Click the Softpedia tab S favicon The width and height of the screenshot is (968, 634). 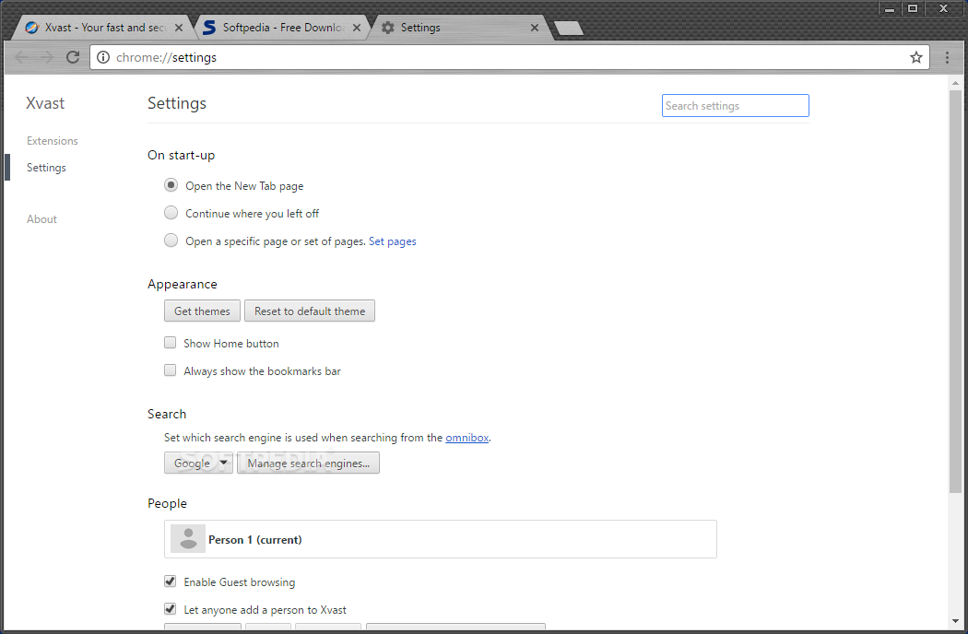click(x=209, y=28)
